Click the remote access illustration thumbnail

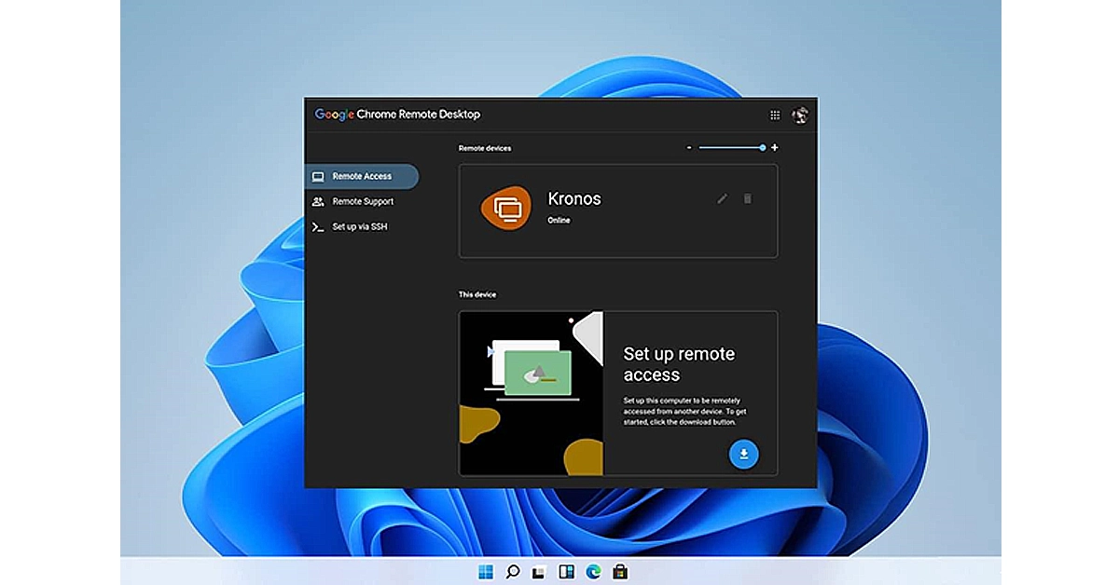coord(532,393)
